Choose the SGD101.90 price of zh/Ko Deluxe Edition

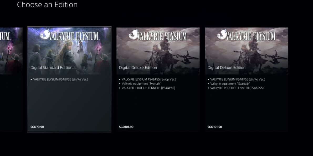pos(215,127)
